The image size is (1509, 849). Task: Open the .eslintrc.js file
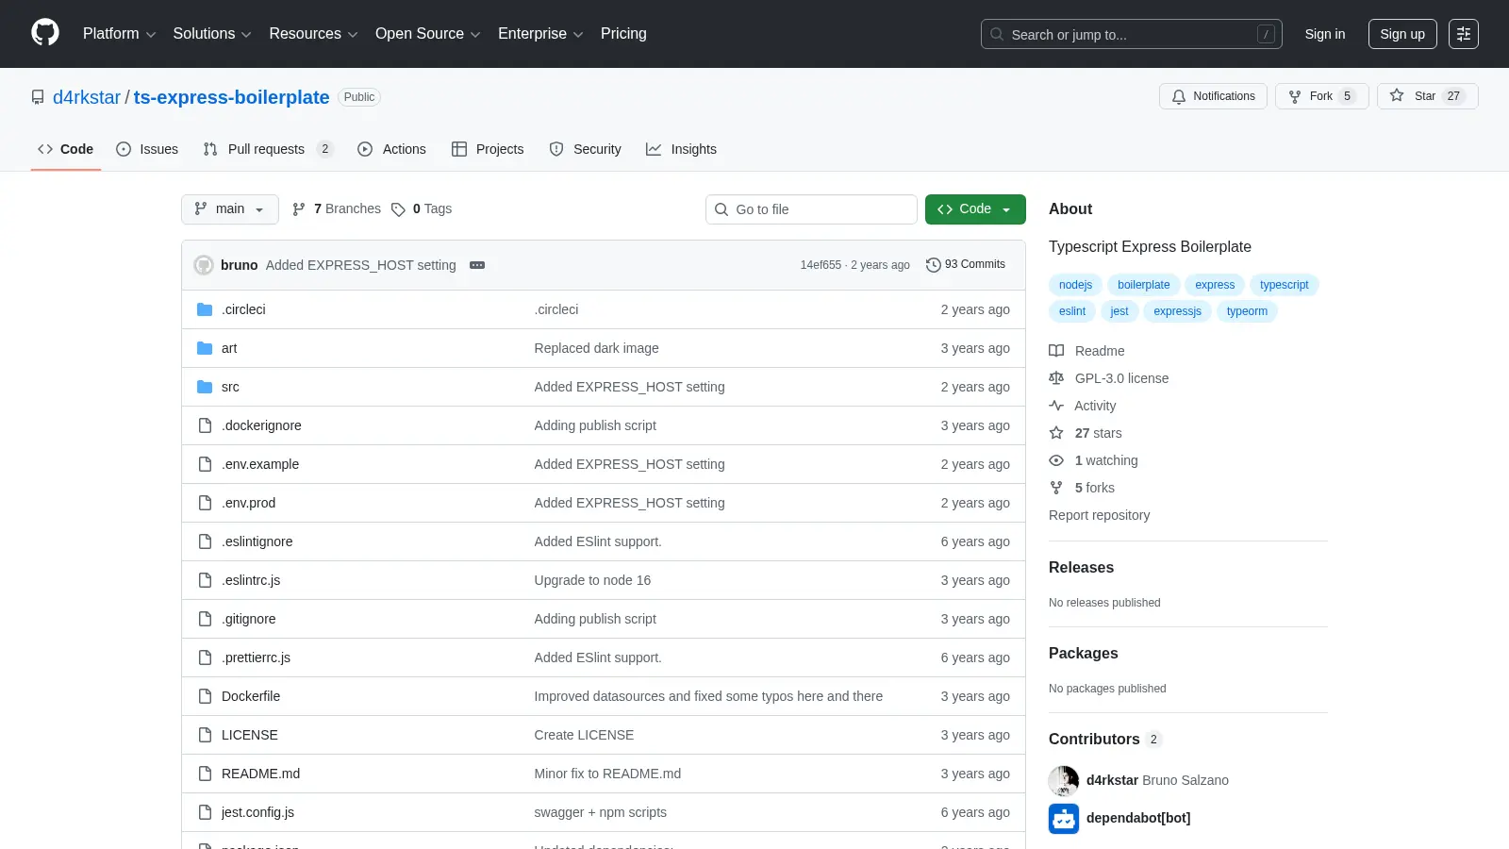(251, 580)
